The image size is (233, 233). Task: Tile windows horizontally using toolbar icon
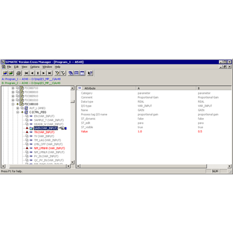coord(76,73)
